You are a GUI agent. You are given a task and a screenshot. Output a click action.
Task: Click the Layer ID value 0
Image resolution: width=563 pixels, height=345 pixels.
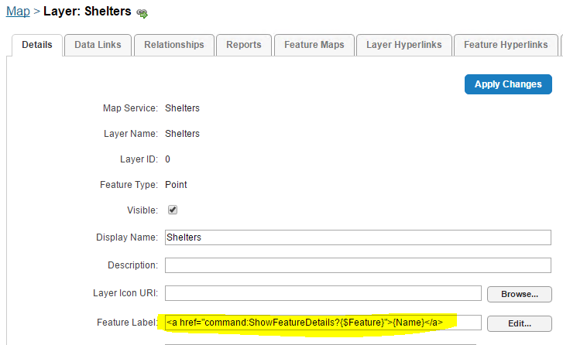click(x=168, y=159)
